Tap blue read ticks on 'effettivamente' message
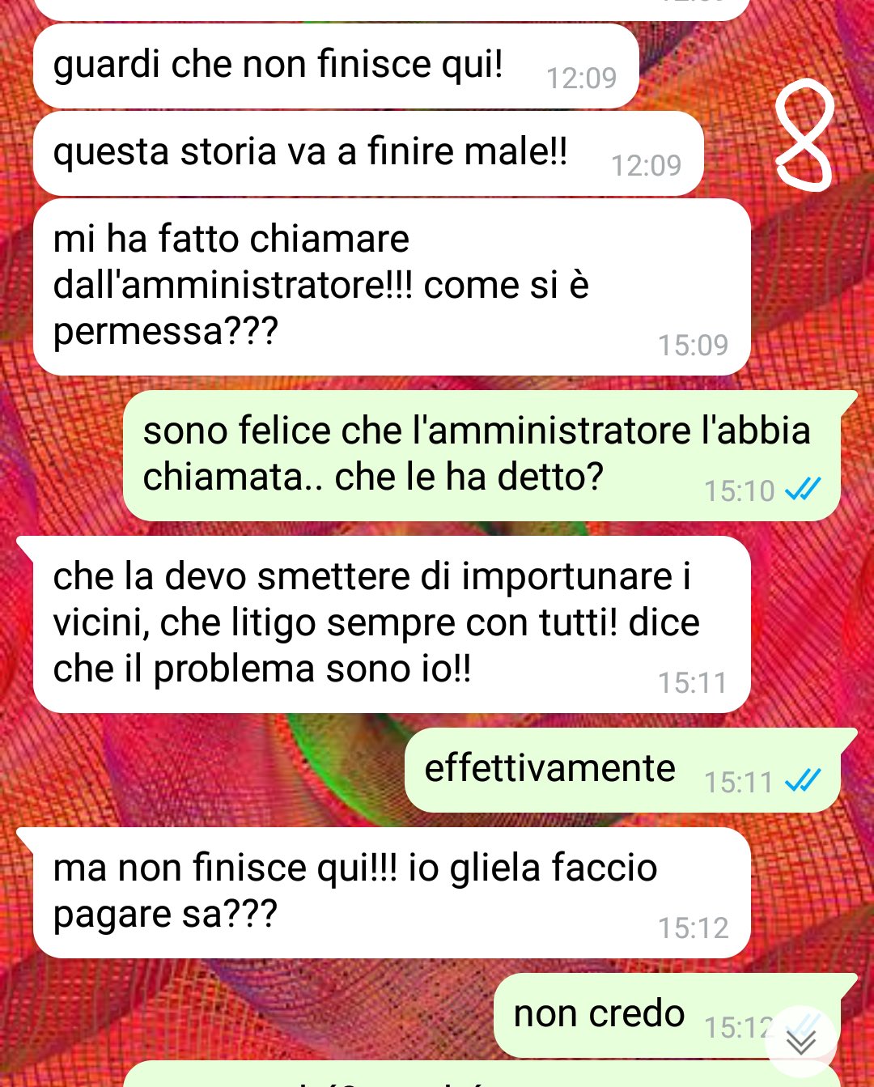The width and height of the screenshot is (874, 1087). [804, 780]
